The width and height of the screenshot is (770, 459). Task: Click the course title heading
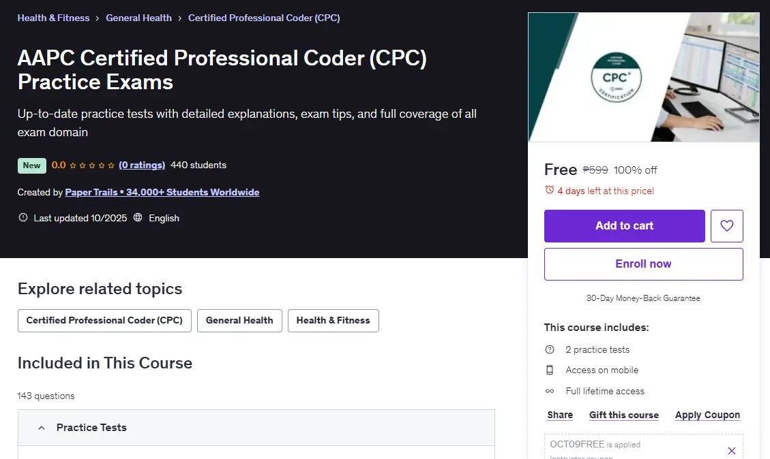[x=222, y=69]
